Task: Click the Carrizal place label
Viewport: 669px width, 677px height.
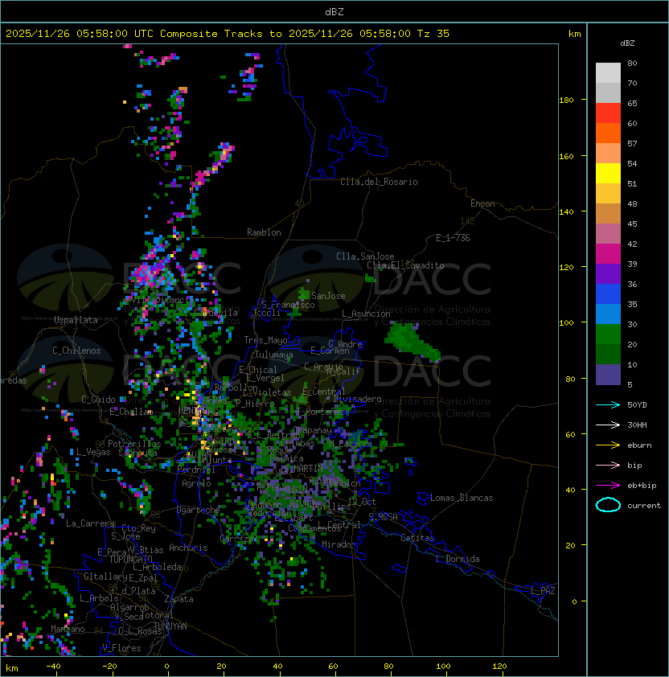Action: coord(238,539)
